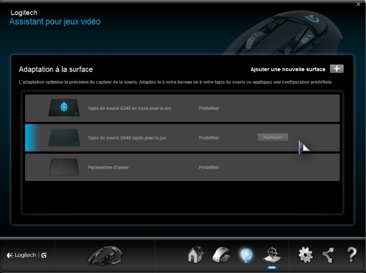Click the factory settings pad thumbnail

(64, 167)
